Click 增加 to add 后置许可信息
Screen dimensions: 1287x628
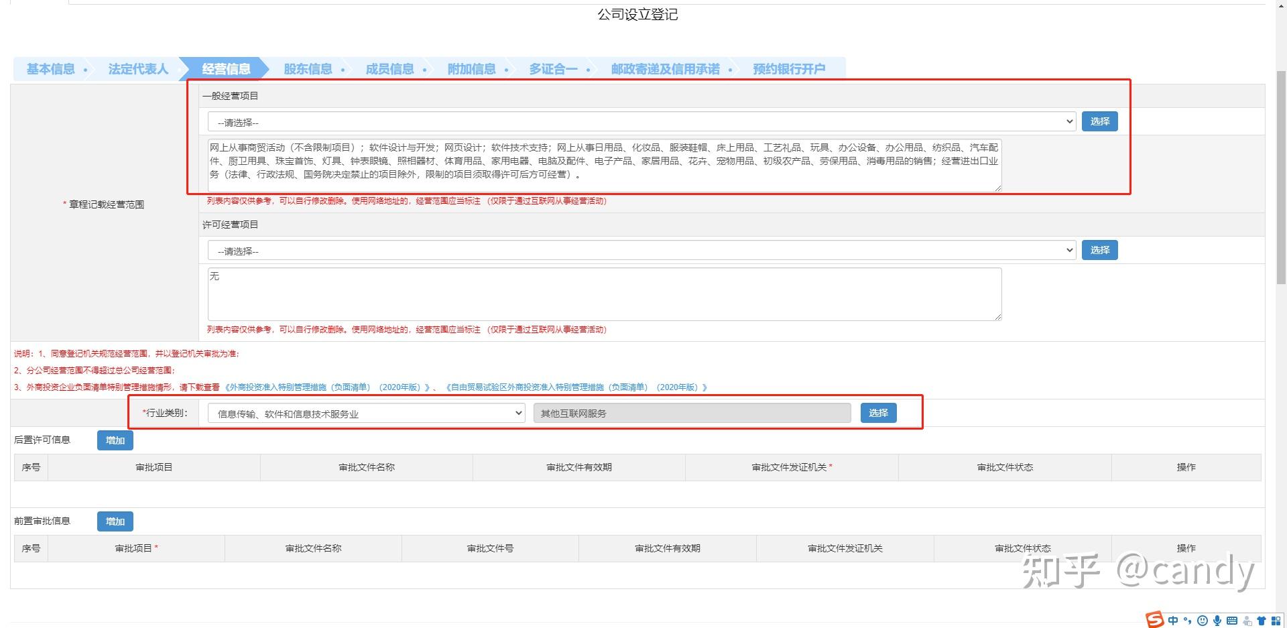click(115, 440)
